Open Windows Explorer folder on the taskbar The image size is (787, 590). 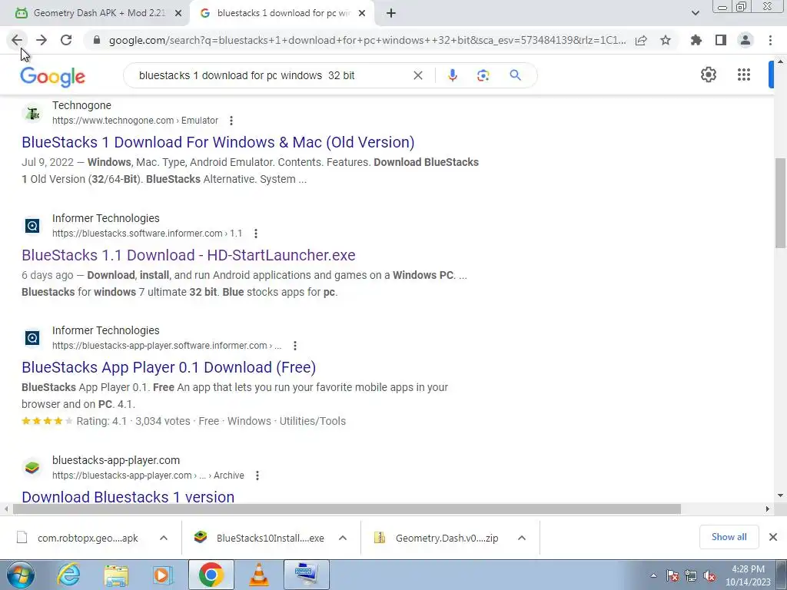point(116,575)
